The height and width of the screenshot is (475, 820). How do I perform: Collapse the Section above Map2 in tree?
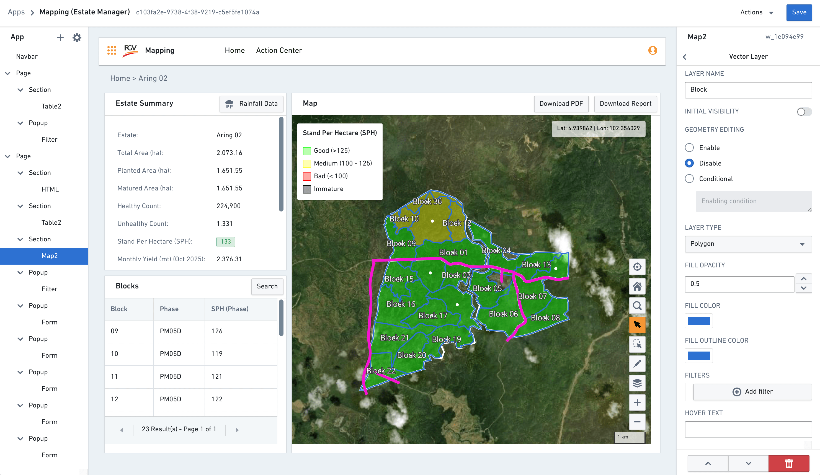[x=20, y=239]
